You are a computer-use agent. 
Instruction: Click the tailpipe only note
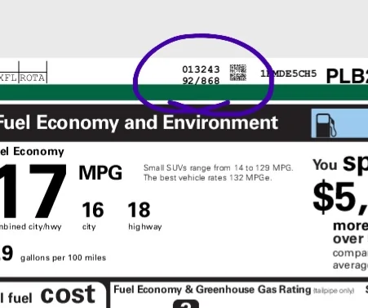click(x=334, y=291)
